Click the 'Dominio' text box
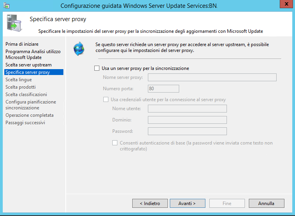 187,120
